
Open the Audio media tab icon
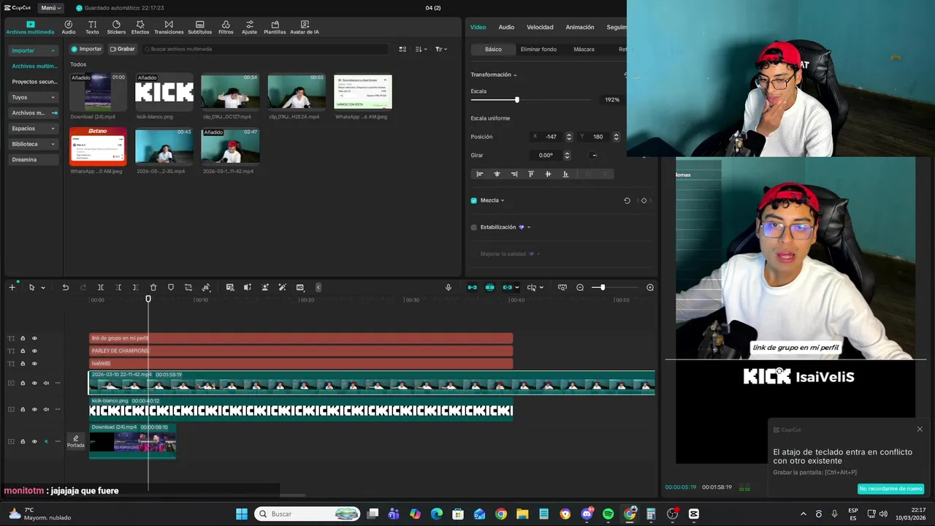tap(69, 28)
